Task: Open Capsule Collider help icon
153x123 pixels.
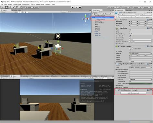Action: (148, 46)
